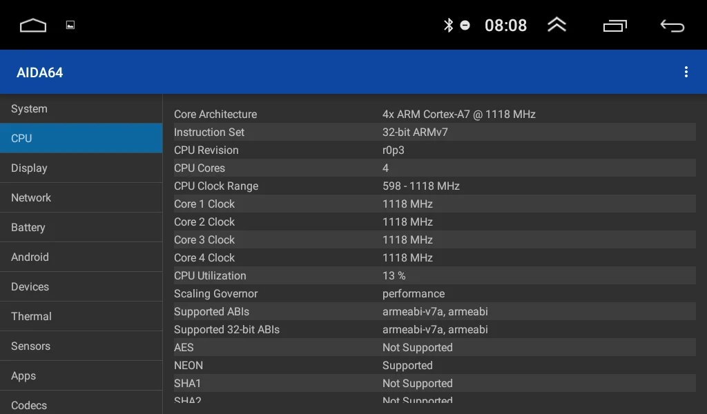Screen dimensions: 707x414
Task: Tap the Bluetooth status icon
Action: (x=448, y=26)
